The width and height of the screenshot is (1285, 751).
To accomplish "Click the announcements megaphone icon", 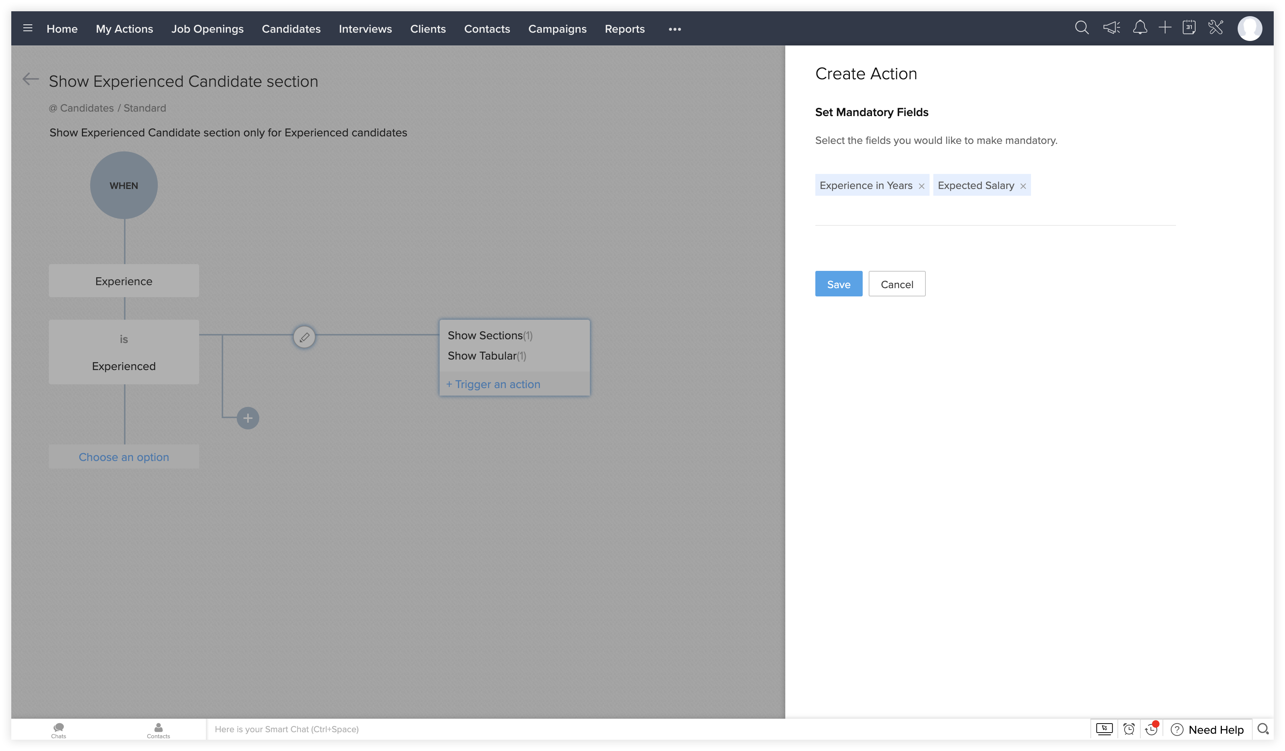I will (1111, 28).
